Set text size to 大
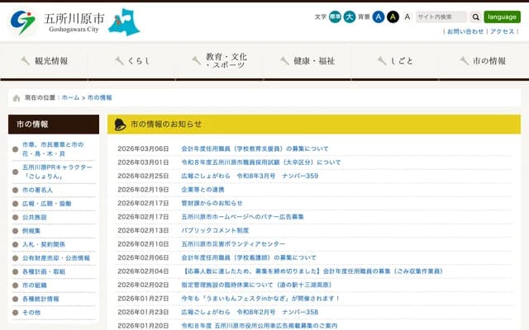The image size is (529, 330). click(x=349, y=16)
